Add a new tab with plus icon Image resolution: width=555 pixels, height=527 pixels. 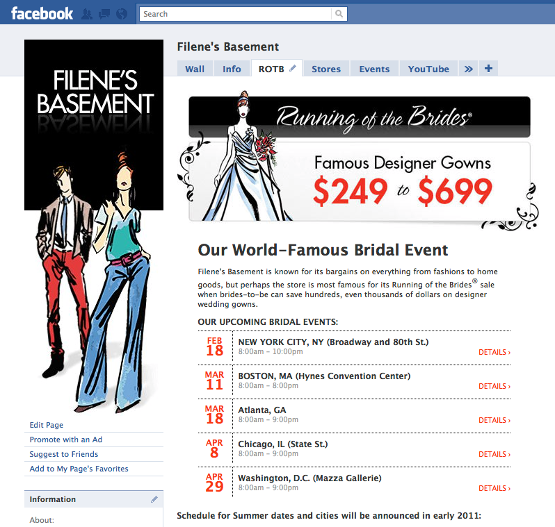pos(488,69)
